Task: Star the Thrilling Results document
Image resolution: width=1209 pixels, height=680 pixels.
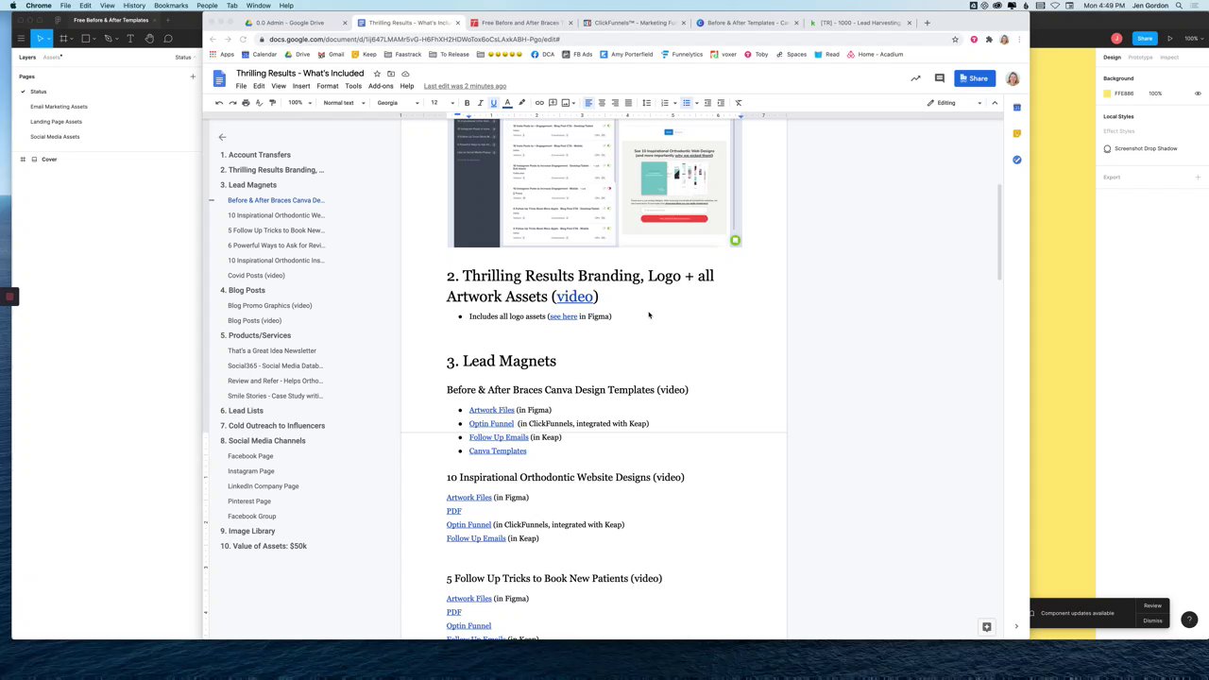Action: [x=377, y=74]
